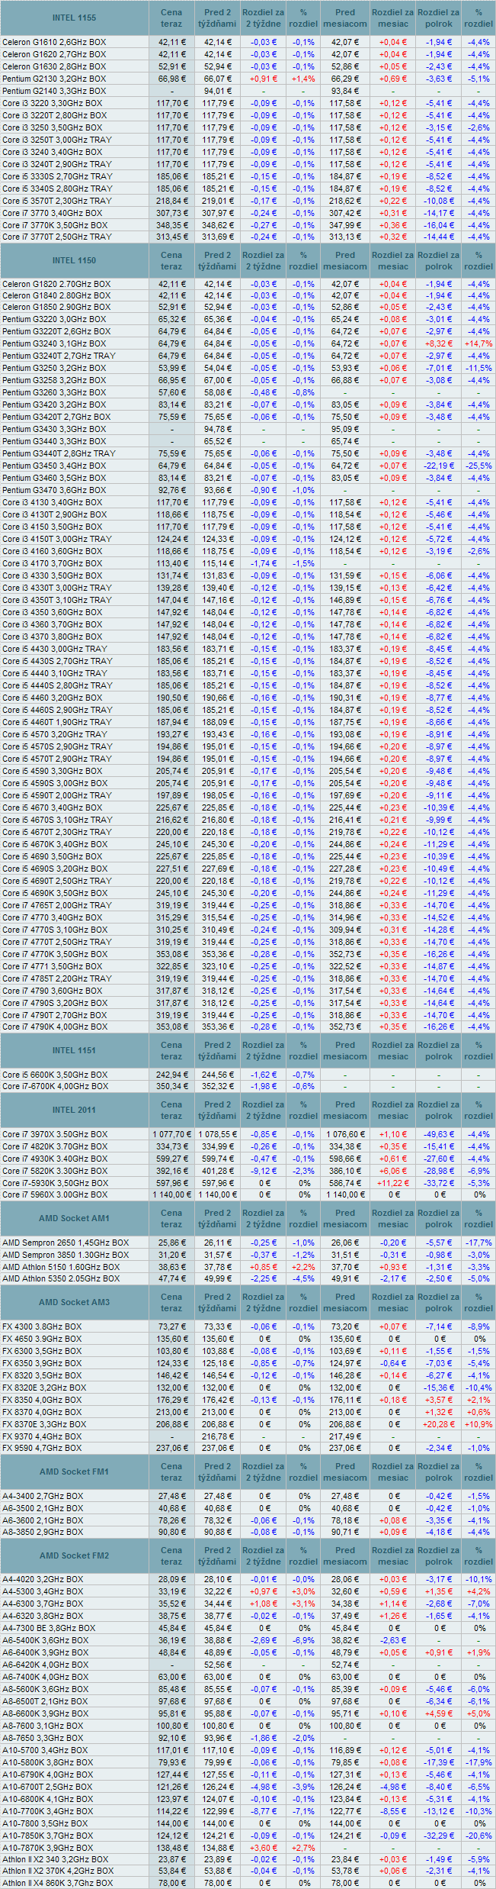Select Core i5 4690K 3,50GHz BOX product name
496x1889 pixels.
pyautogui.click(x=54, y=893)
